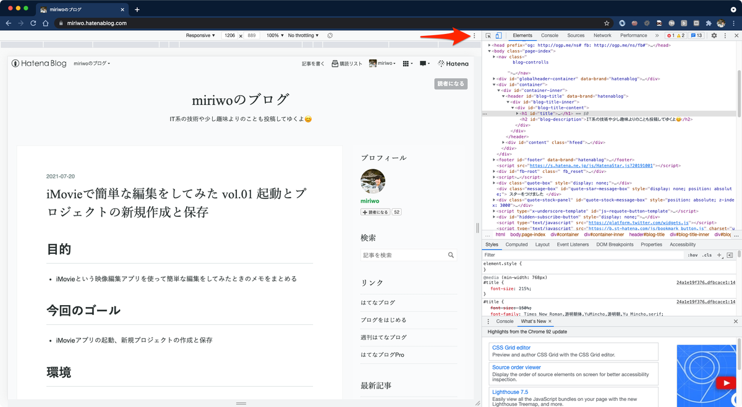Open the drawer three-dot menu beside Console
Viewport: 742px width, 407px height.
[x=488, y=322]
